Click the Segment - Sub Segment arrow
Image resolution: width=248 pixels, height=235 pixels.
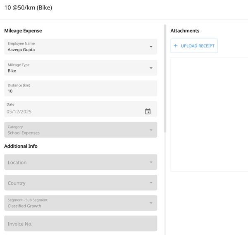point(151,203)
